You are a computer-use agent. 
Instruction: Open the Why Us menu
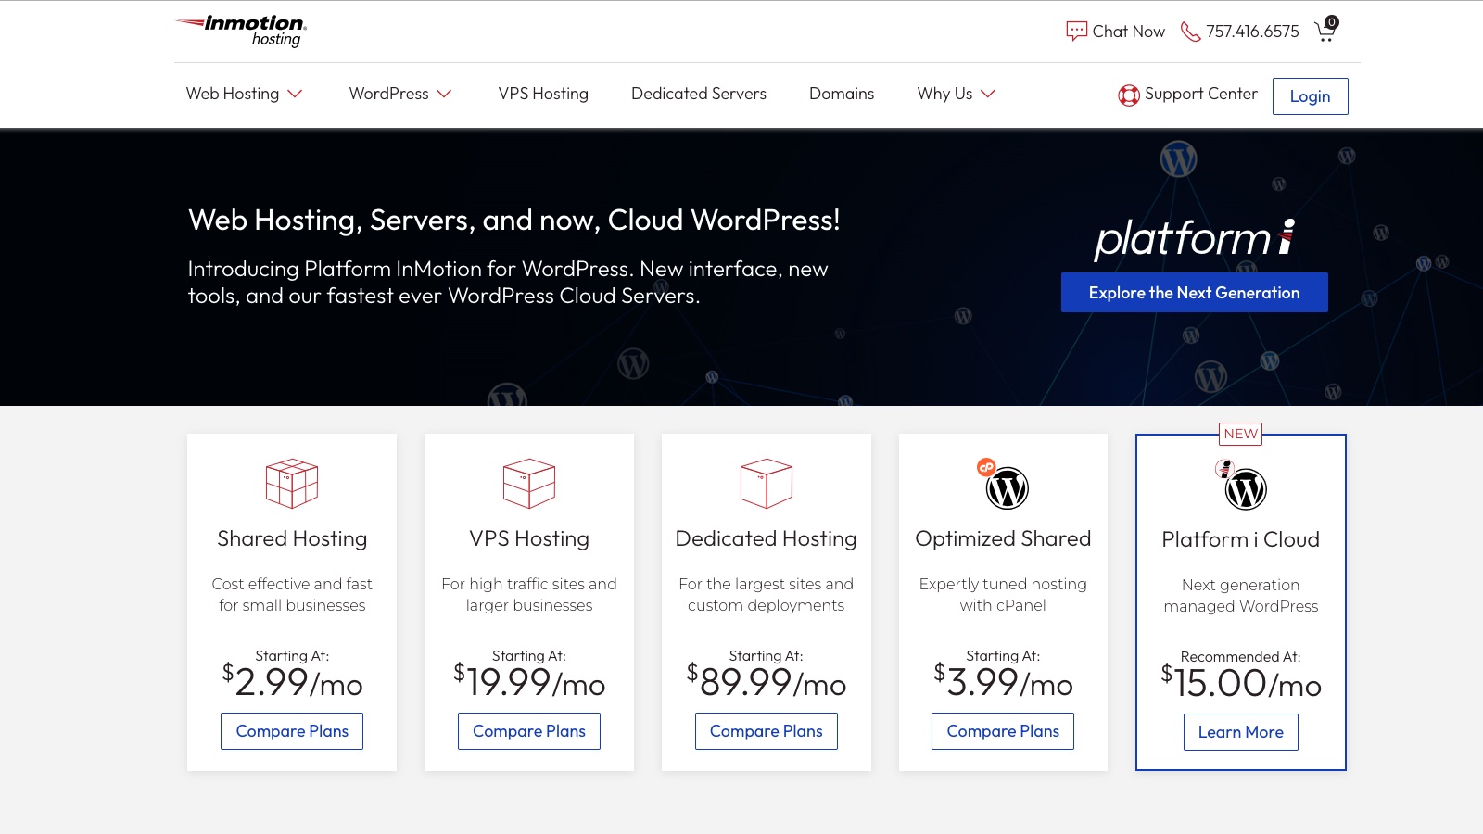944,94
